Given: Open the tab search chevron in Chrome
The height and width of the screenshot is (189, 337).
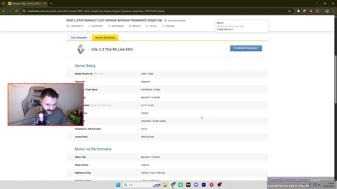Looking at the screenshot, I should 3,4.
